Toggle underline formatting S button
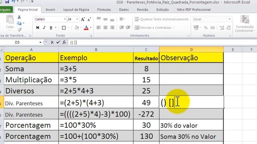This screenshot has height=144, width=257. (51, 28)
